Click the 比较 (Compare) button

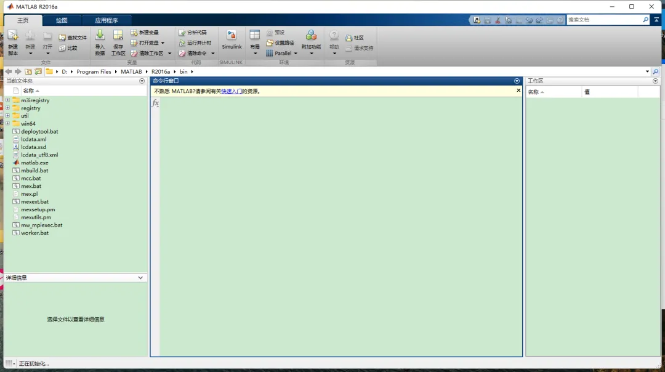[x=68, y=48]
